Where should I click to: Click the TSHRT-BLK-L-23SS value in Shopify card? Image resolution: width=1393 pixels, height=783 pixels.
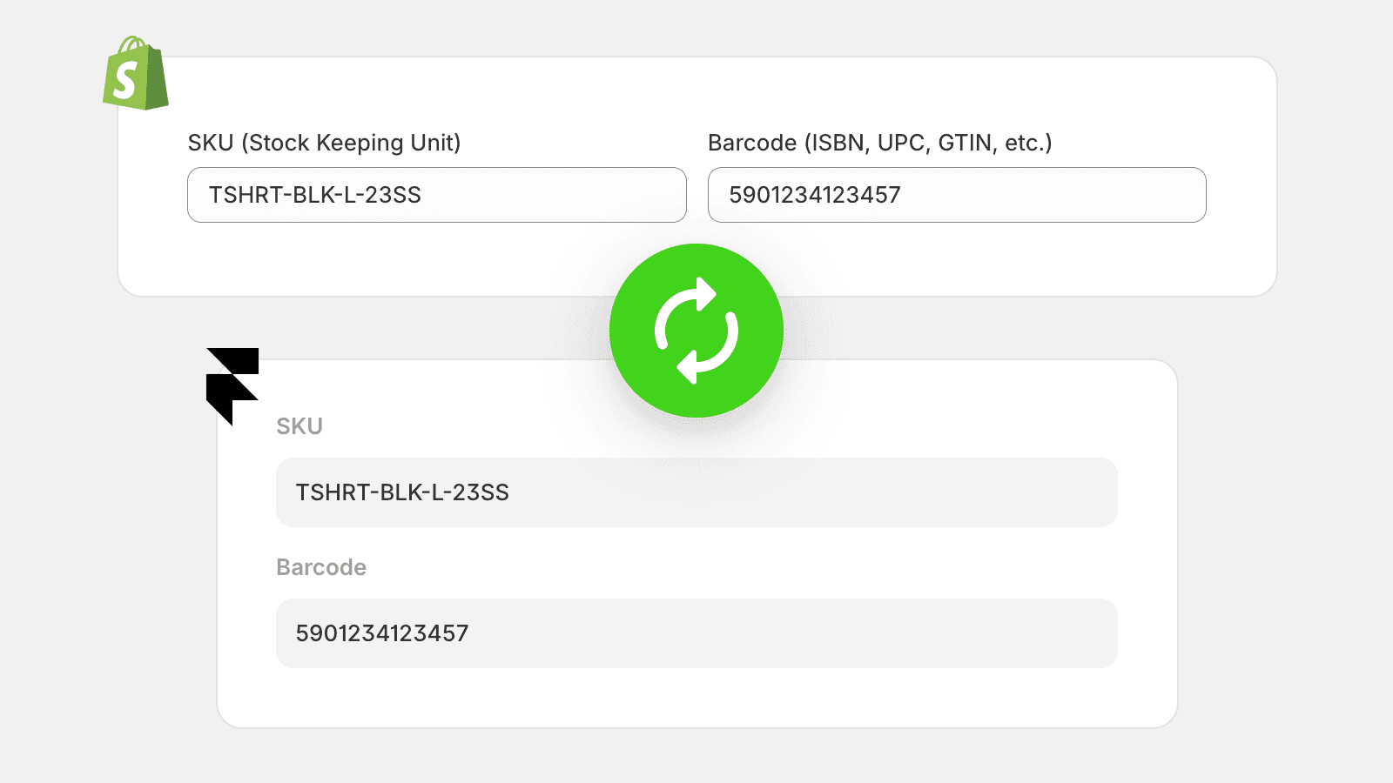[315, 195]
